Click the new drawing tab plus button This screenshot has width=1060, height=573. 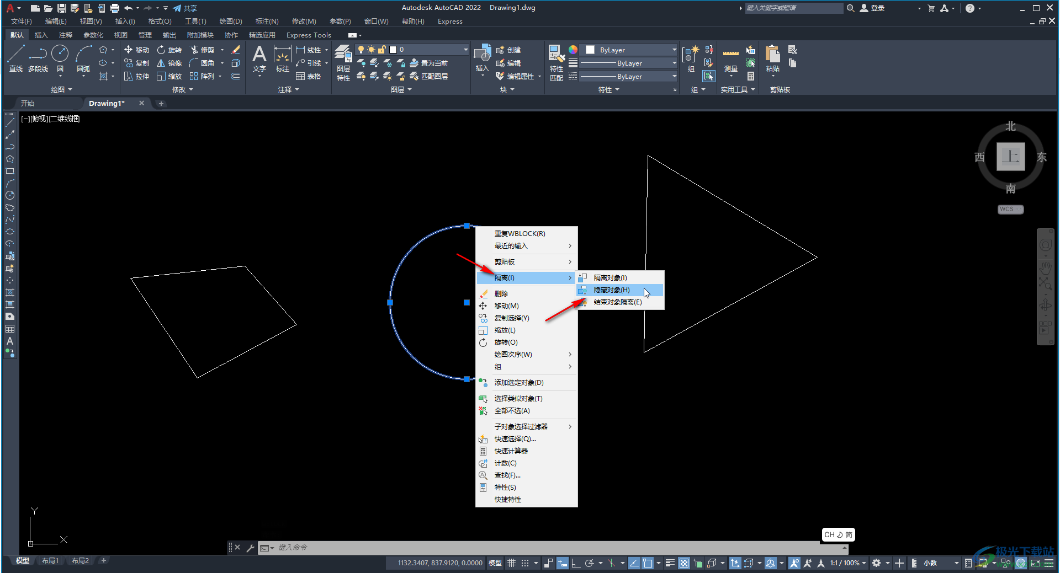point(161,103)
